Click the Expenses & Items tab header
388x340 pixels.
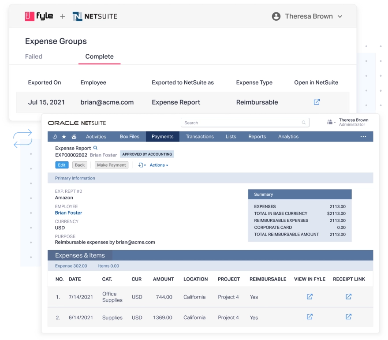pos(80,255)
